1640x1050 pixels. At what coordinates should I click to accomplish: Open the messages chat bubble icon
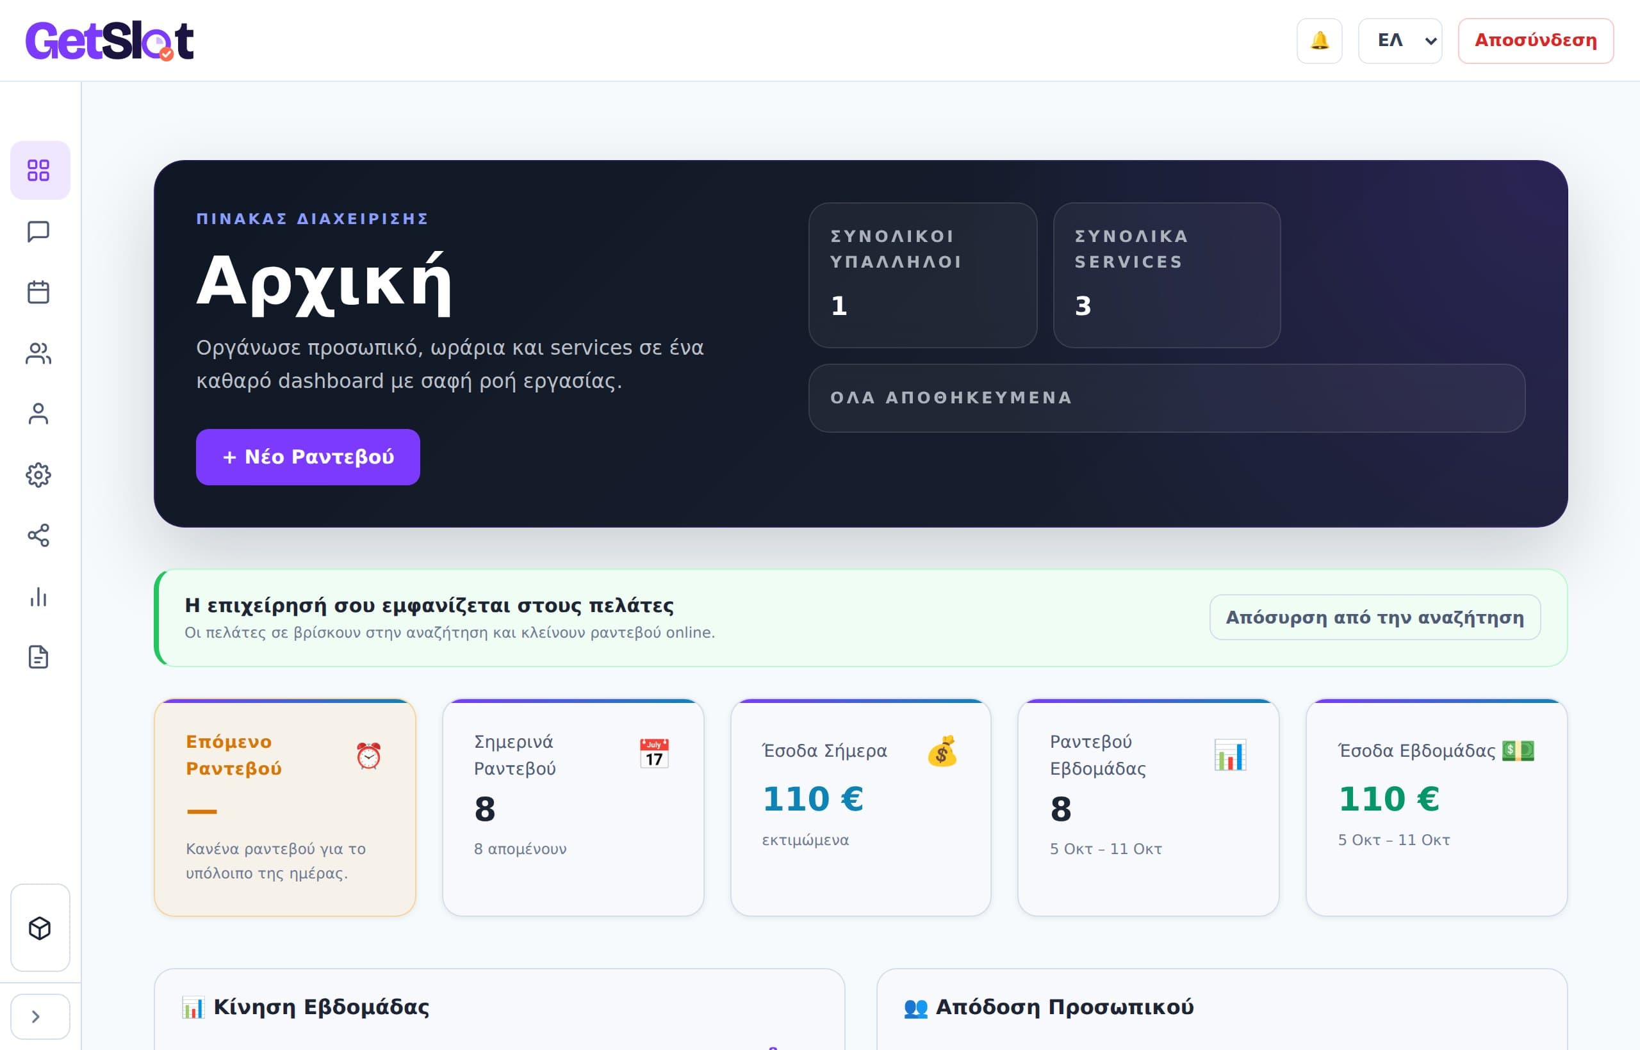pos(39,231)
